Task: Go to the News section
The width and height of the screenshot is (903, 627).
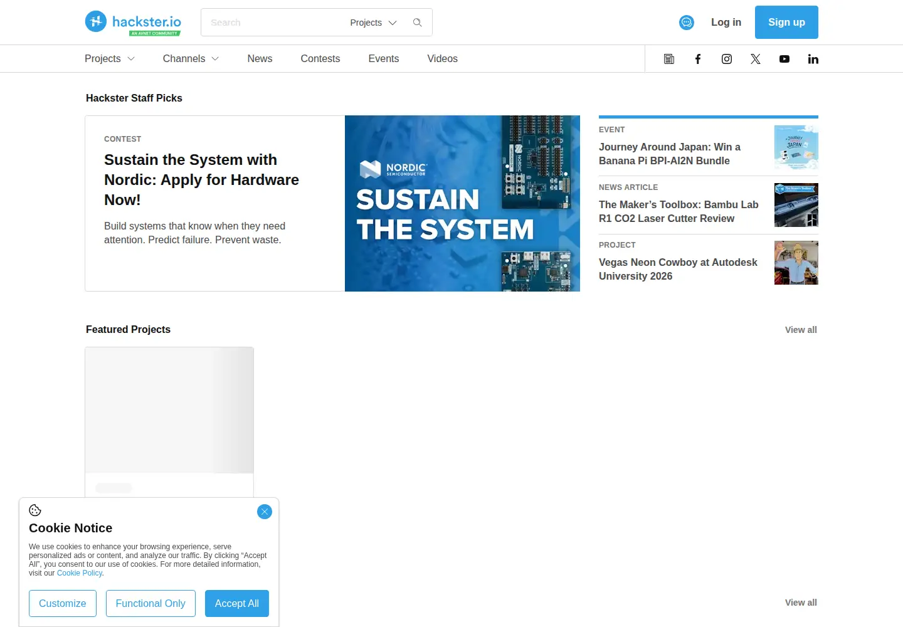Action: point(260,58)
